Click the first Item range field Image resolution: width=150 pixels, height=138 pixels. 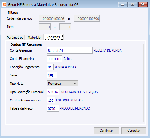click(45, 27)
